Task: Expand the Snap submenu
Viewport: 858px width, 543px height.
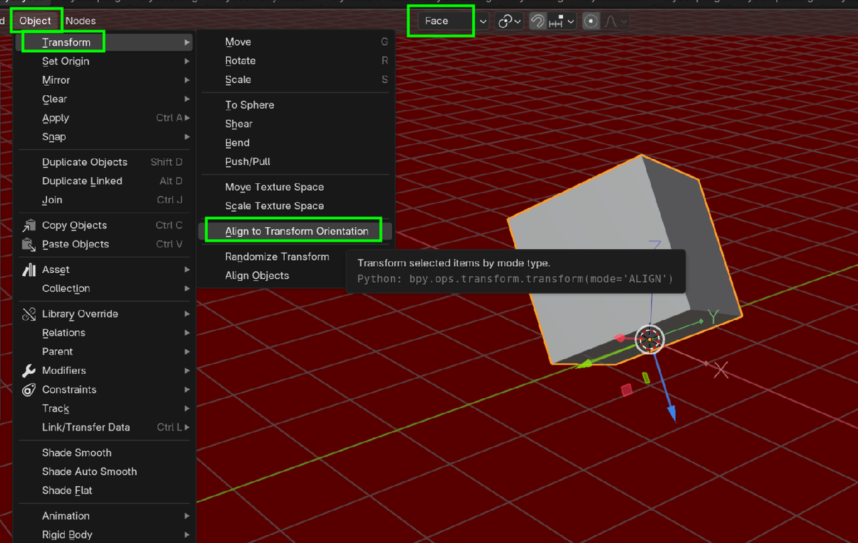Action: click(x=105, y=137)
